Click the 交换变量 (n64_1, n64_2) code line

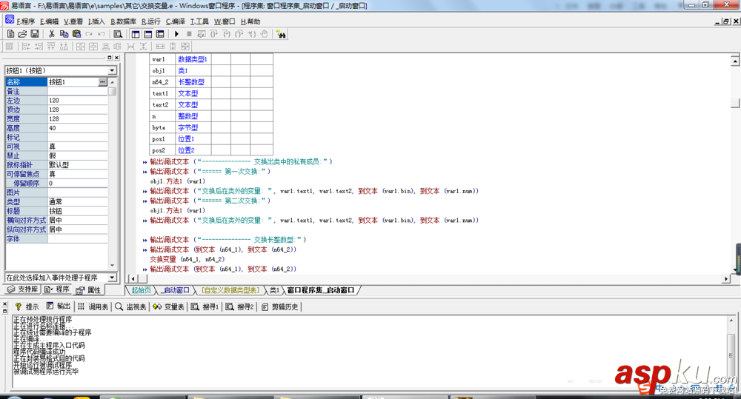pos(187,259)
